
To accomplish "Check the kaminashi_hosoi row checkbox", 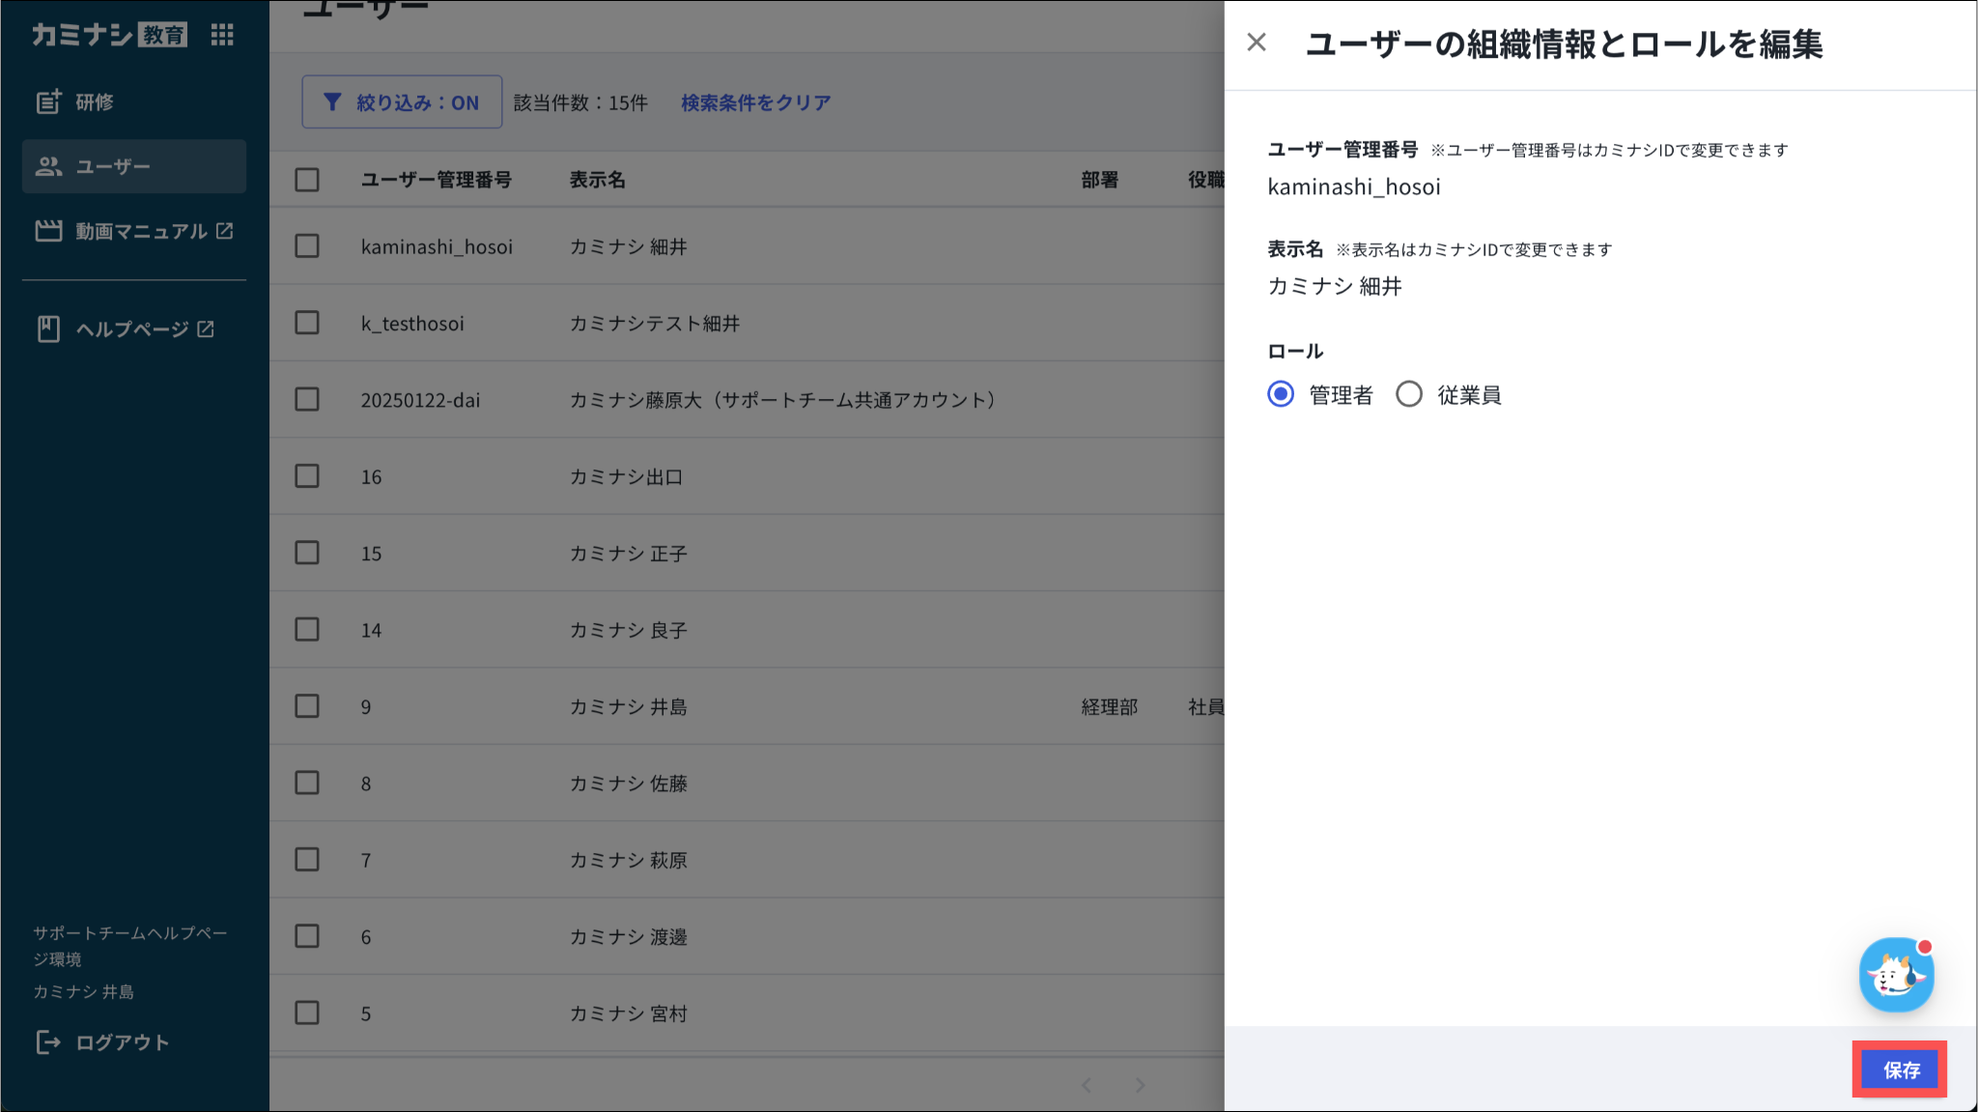I will tap(307, 246).
